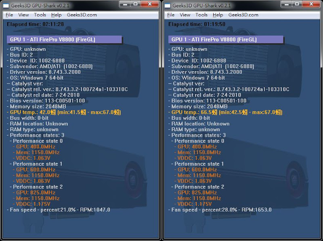Open File menu in left GPU-Shark window

[x=9, y=15]
